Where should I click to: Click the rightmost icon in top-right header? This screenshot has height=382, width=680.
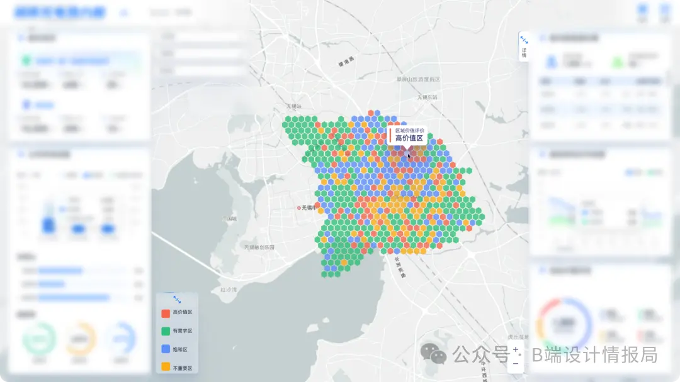pos(664,11)
